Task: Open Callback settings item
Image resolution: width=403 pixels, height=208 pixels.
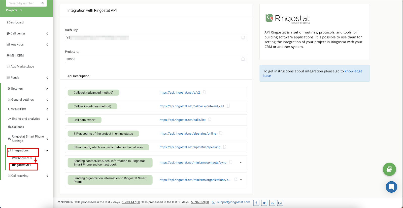Action: pyautogui.click(x=16, y=127)
